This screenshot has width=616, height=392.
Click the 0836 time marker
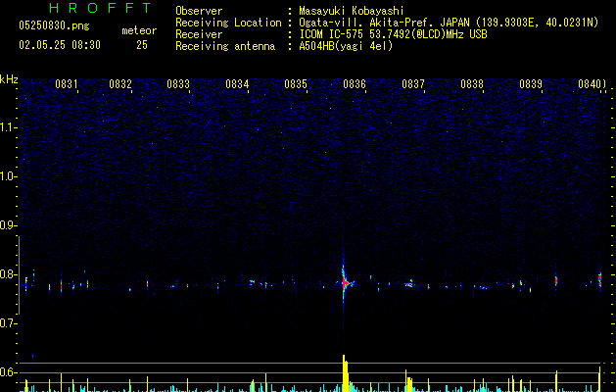[355, 84]
